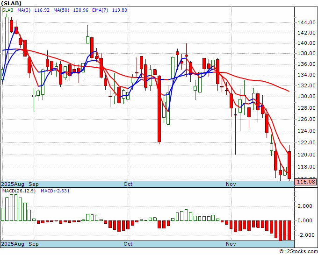Click the 128.00 price axis label
This screenshot has height=255, width=318.
[306, 108]
